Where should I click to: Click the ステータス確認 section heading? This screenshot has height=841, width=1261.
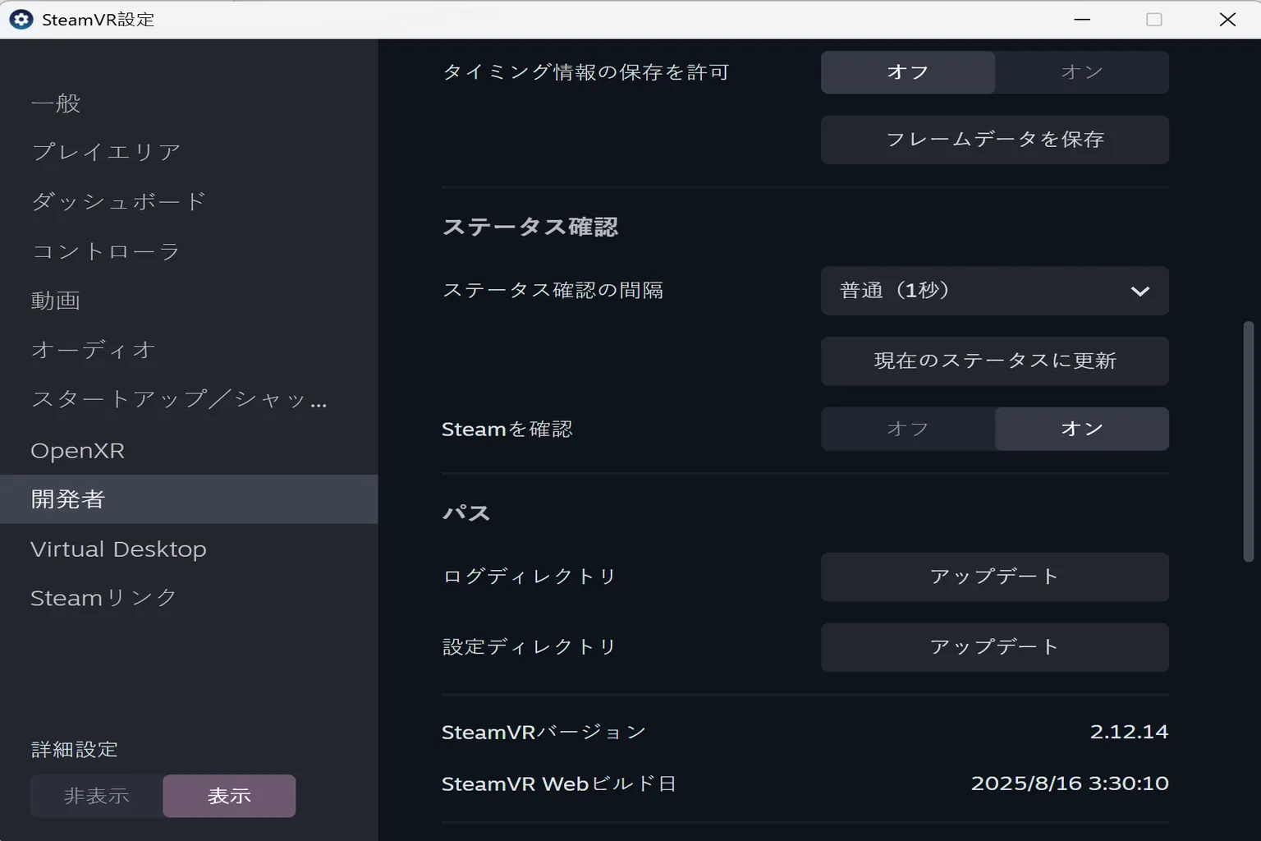(x=530, y=227)
